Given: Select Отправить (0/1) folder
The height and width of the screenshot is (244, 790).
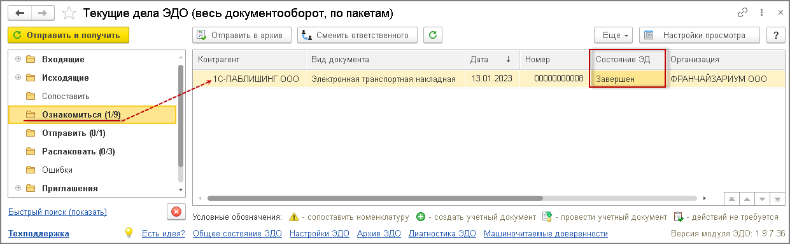Looking at the screenshot, I should [x=74, y=133].
